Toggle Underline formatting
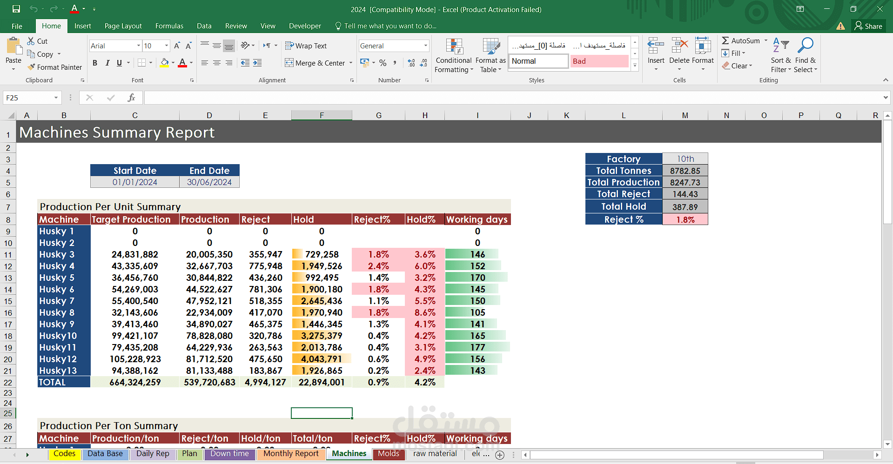Screen dimensions: 893x464 pos(120,63)
